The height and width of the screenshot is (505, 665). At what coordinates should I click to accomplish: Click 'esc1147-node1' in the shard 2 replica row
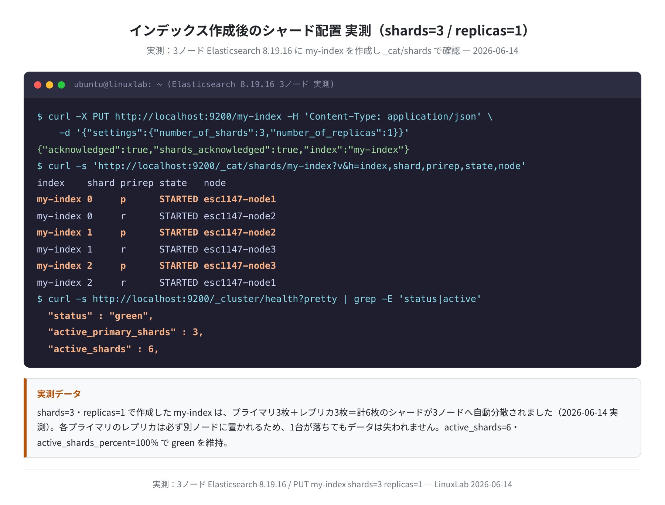(x=240, y=283)
